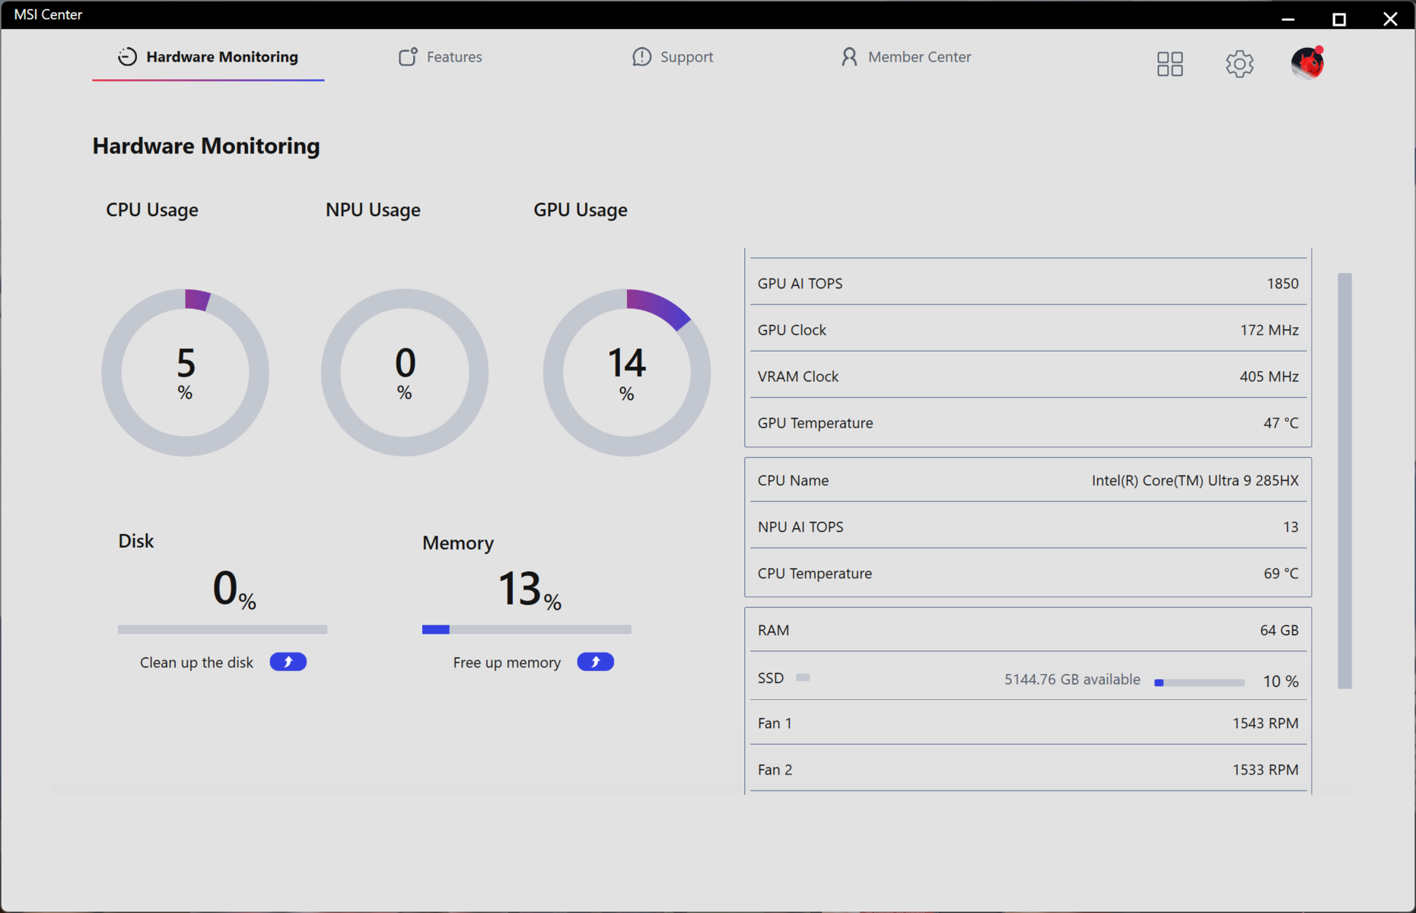
Task: Click the GPU Usage circular gauge
Action: pyautogui.click(x=626, y=372)
